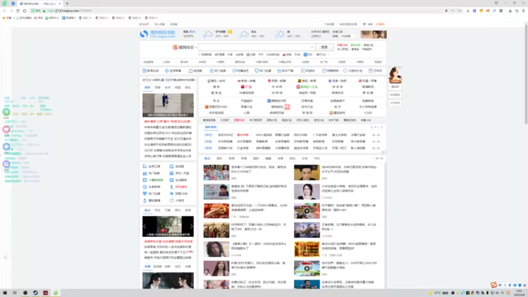Open the apps grid icon in toolbar
The height and width of the screenshot is (297, 528).
[501, 11]
